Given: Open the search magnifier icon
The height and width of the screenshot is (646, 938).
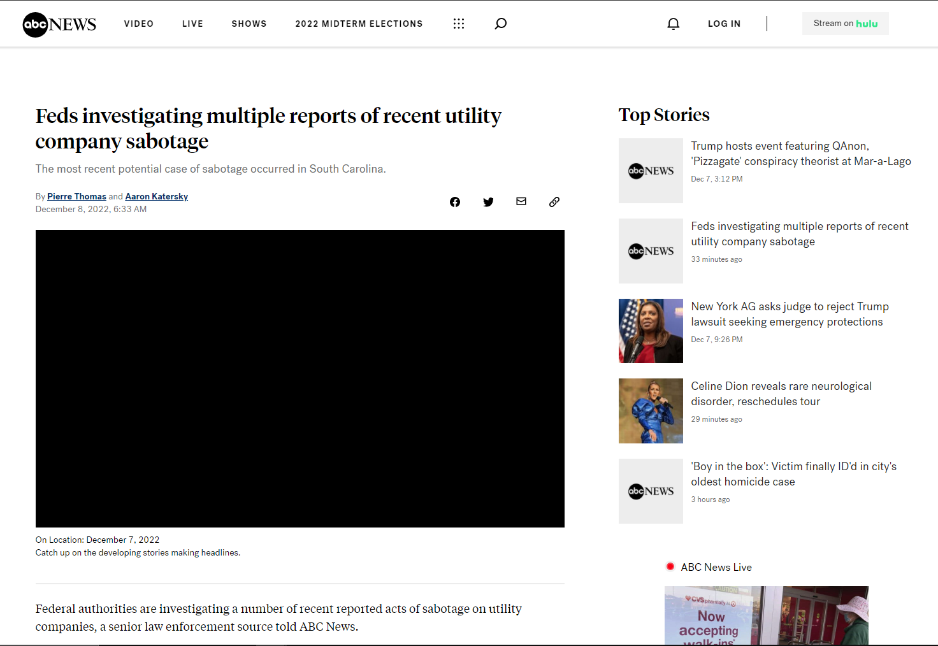Looking at the screenshot, I should pyautogui.click(x=501, y=24).
